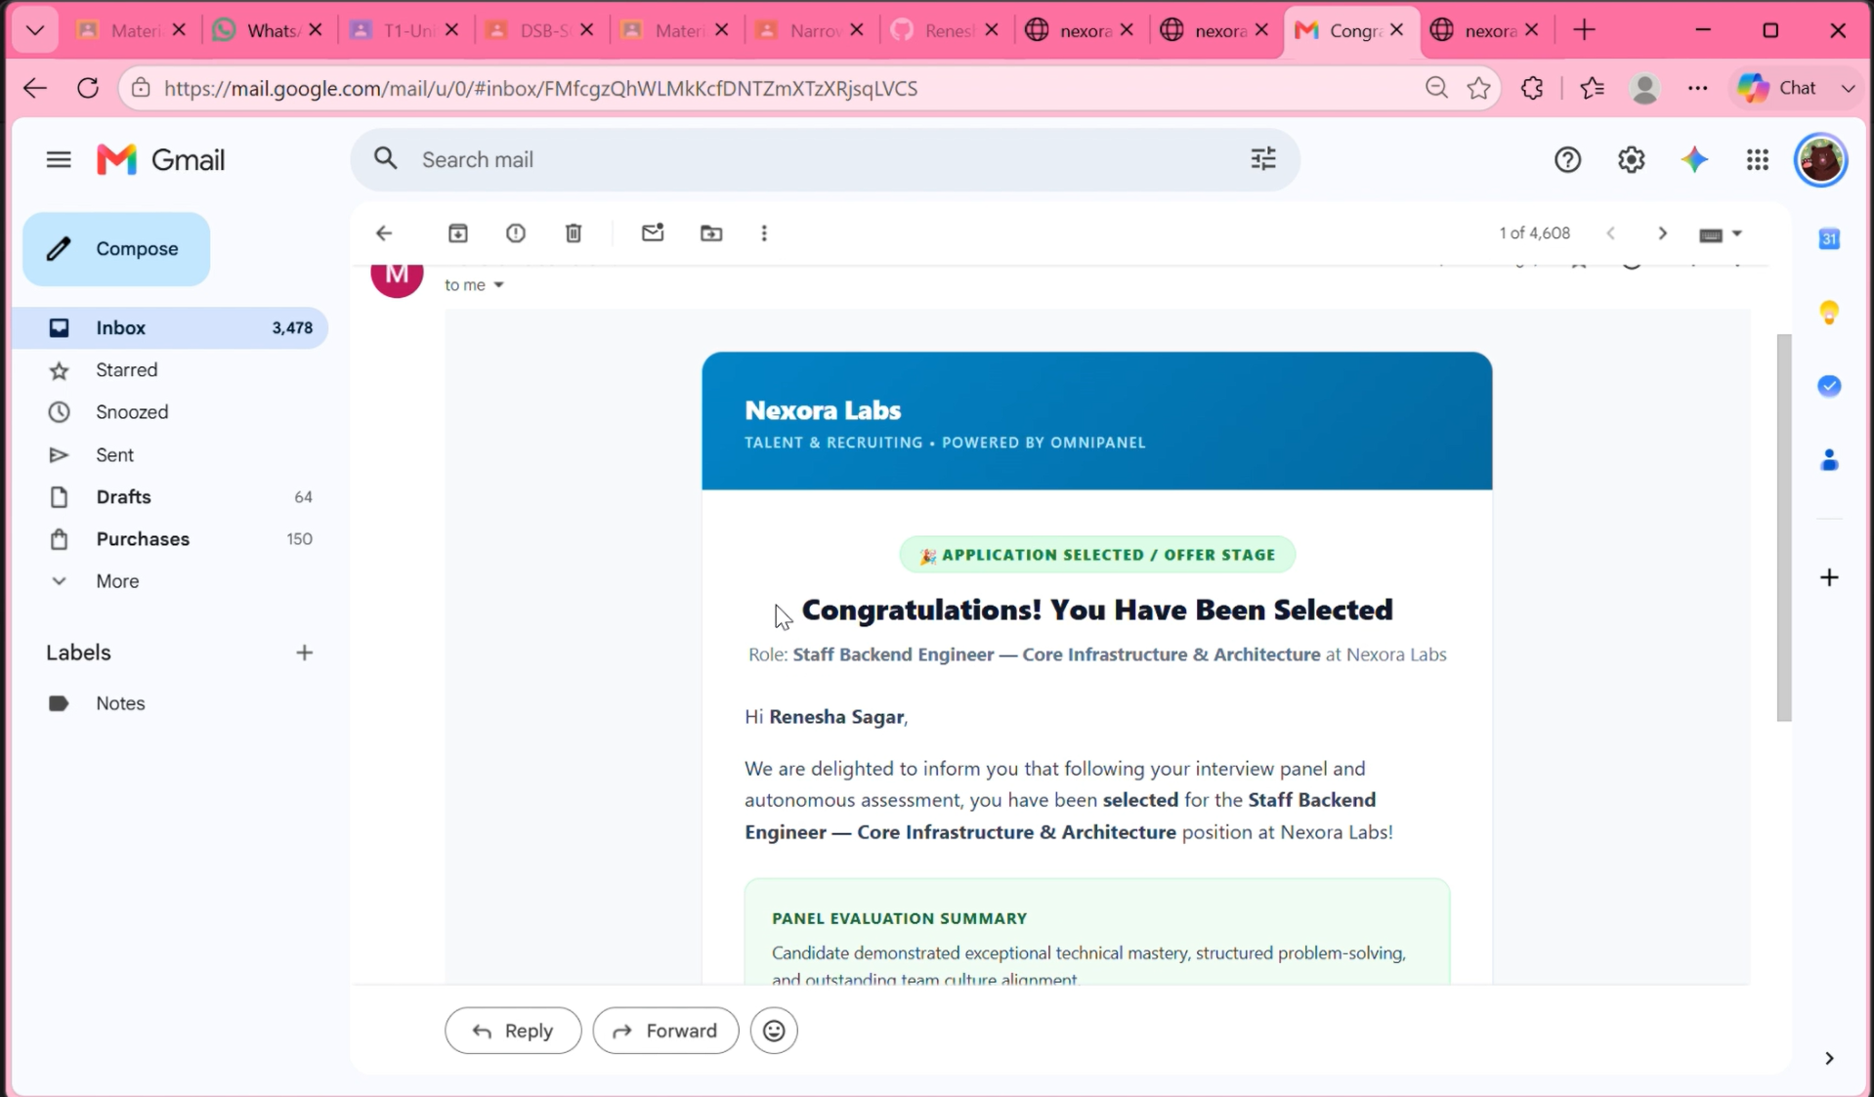Open more email actions menu
The image size is (1874, 1097).
click(764, 233)
